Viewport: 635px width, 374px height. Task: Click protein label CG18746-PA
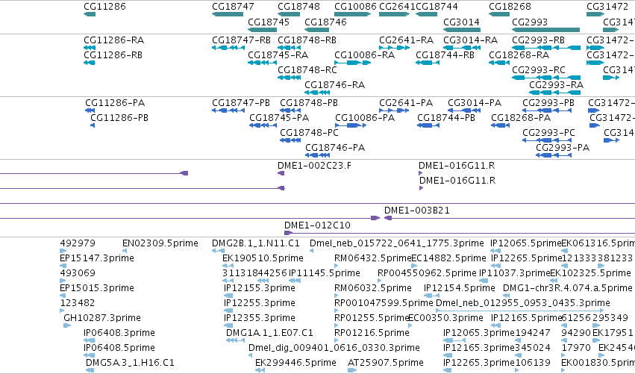335,148
